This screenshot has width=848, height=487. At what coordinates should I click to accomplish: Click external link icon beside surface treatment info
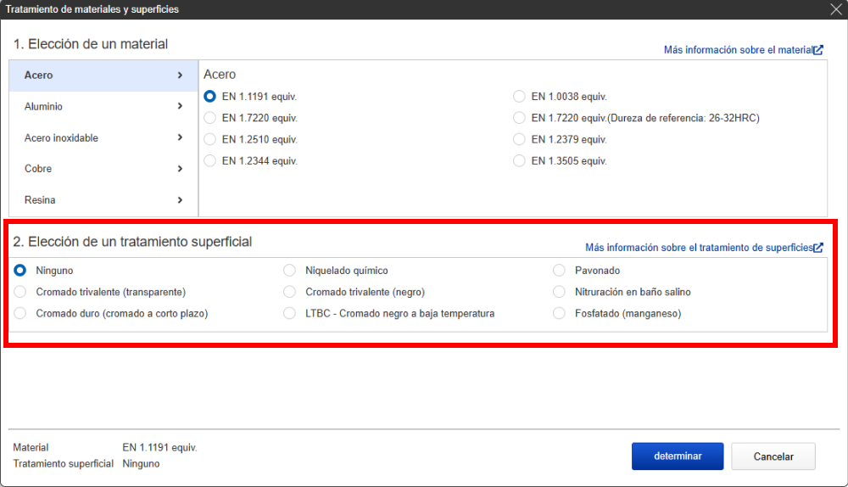[x=817, y=248]
